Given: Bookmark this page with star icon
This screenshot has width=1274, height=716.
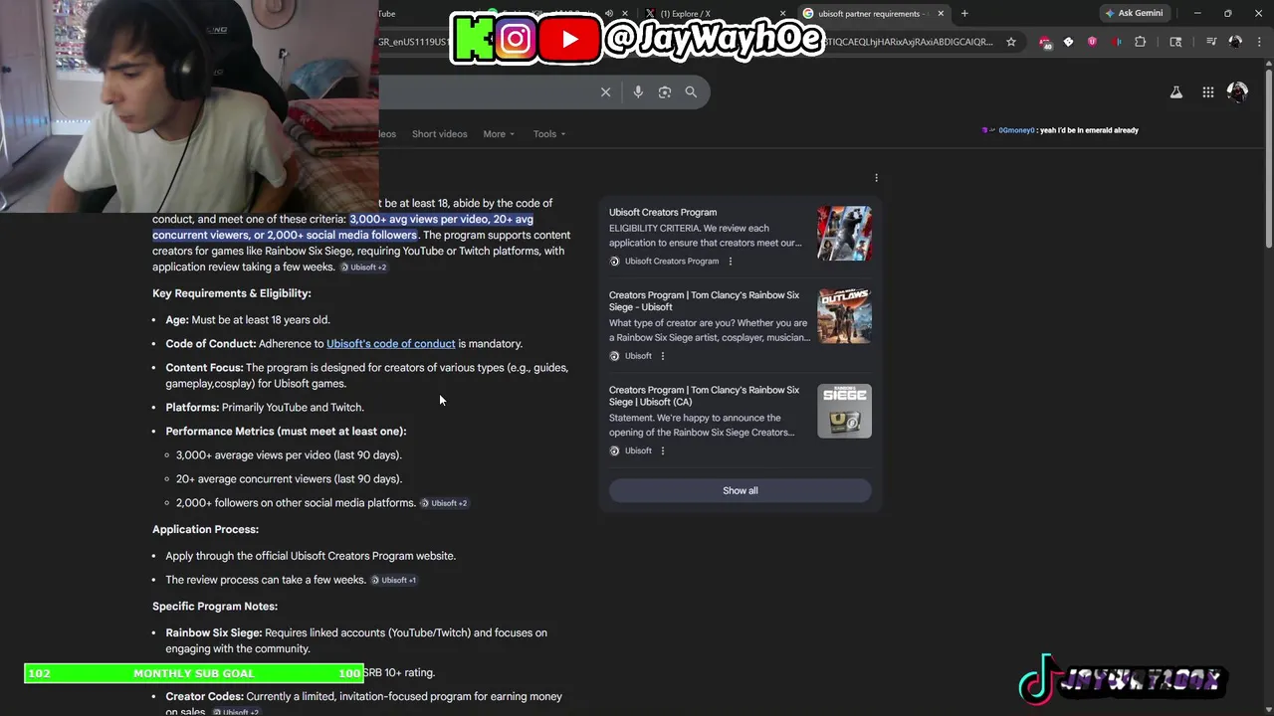Looking at the screenshot, I should pos(1011,42).
